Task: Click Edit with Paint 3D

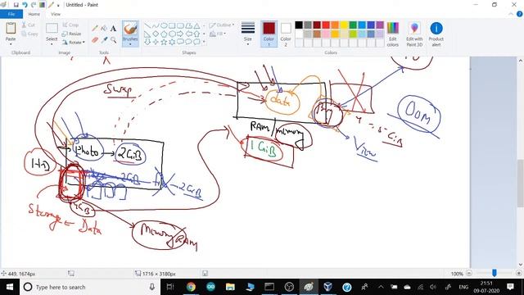Action: [414, 34]
